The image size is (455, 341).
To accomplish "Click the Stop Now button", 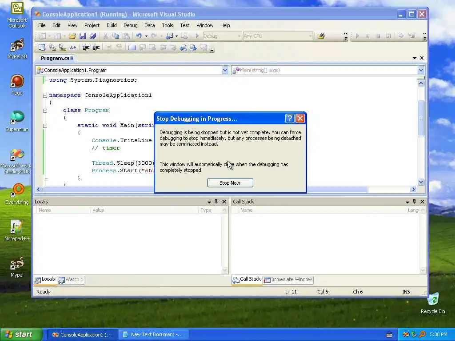I will [x=230, y=182].
